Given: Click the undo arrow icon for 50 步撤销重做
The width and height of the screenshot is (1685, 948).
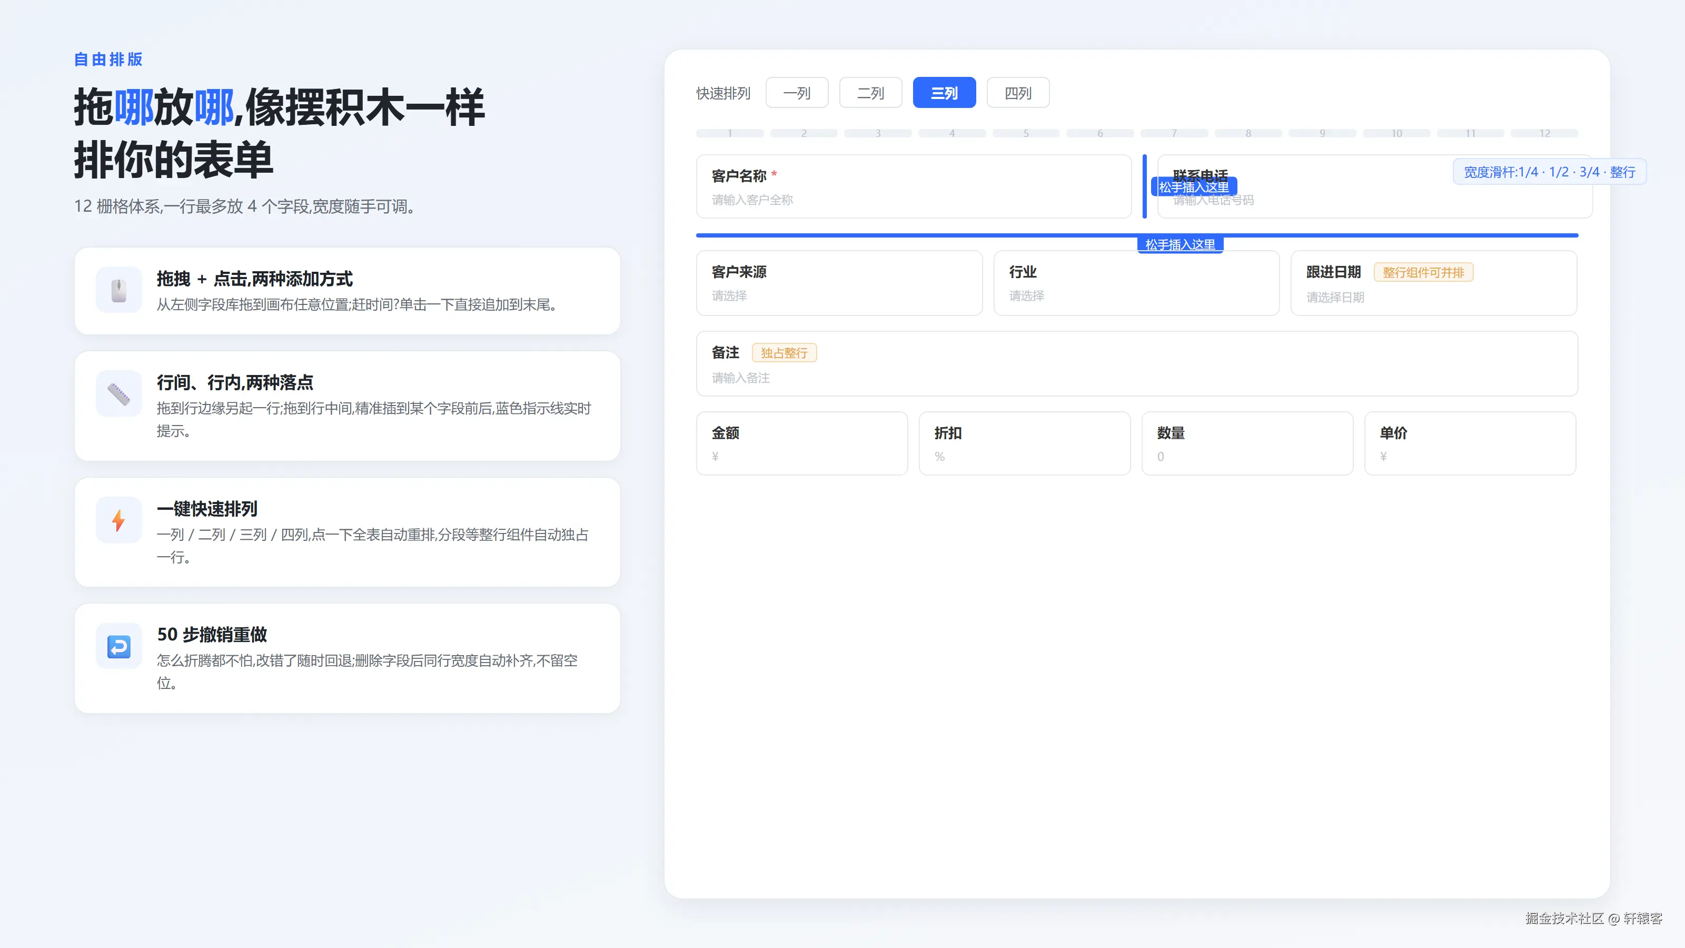Looking at the screenshot, I should coord(118,646).
